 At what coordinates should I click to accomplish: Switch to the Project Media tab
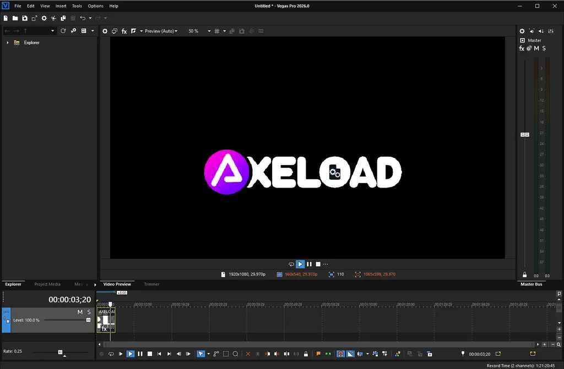tap(47, 284)
